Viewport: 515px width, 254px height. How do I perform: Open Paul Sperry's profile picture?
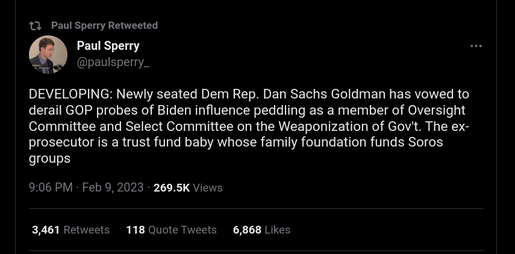point(48,54)
